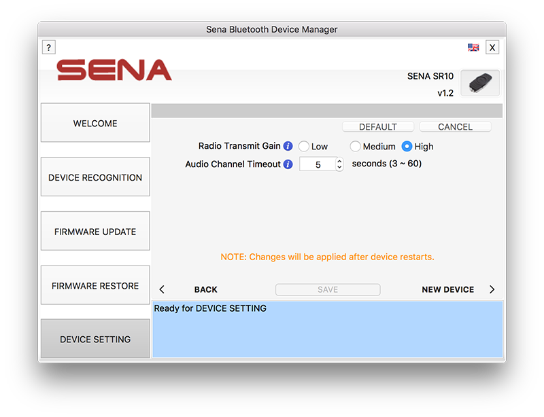Click the SENA logo
Viewport: 544px width, 417px height.
click(114, 70)
